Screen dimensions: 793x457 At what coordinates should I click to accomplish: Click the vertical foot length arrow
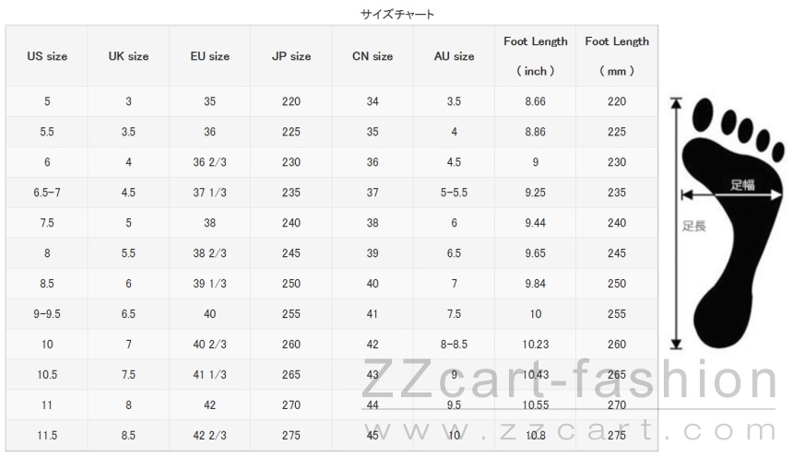tap(676, 223)
